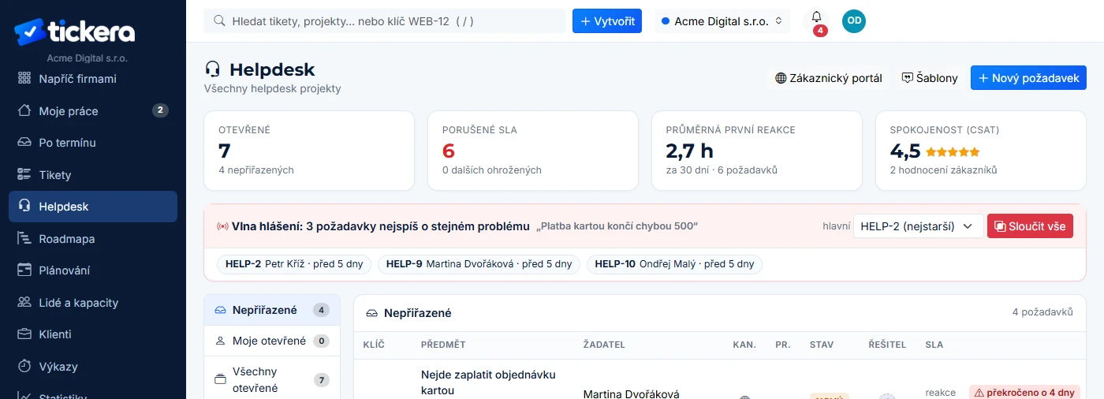Open Klienti in the sidebar

[x=93, y=334]
